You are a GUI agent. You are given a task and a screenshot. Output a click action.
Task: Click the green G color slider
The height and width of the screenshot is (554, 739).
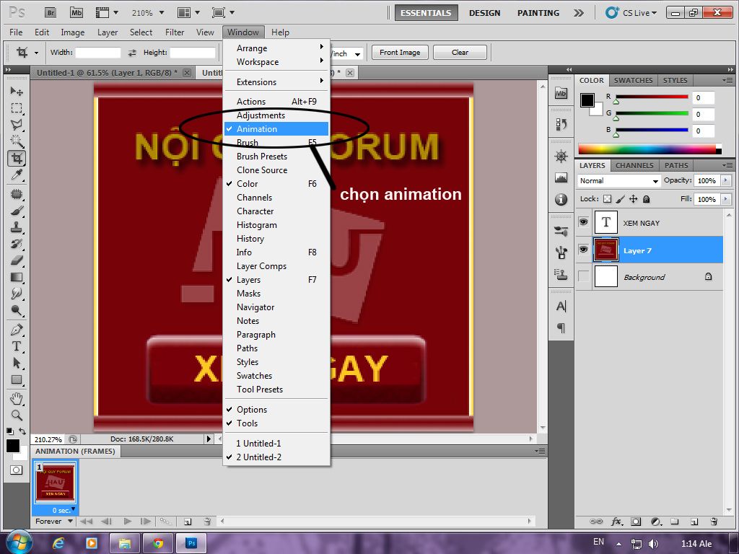coord(652,113)
